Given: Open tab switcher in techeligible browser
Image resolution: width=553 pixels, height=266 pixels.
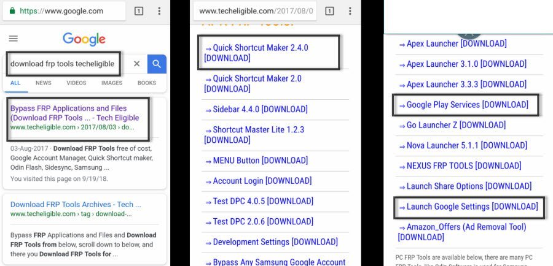Looking at the screenshot, I should [329, 11].
